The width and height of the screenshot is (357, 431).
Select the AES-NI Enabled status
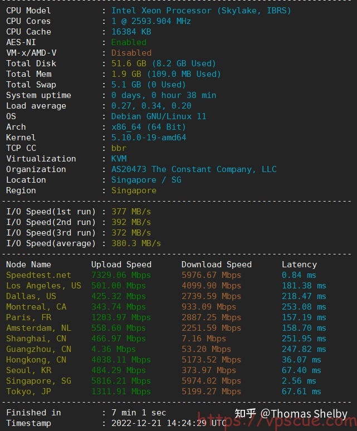(129, 42)
